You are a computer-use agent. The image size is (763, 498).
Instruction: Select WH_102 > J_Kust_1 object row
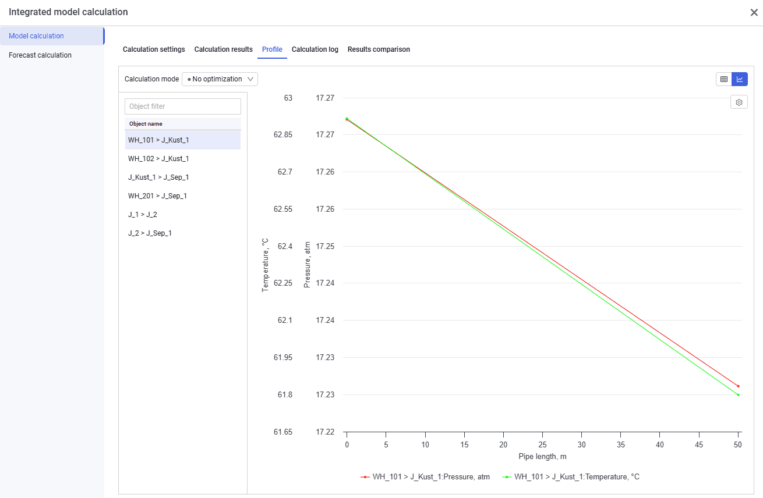pos(183,159)
